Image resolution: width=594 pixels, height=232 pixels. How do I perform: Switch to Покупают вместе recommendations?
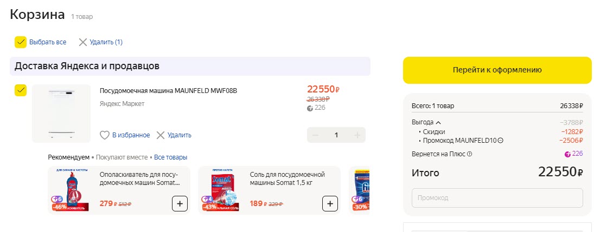pyautogui.click(x=122, y=157)
